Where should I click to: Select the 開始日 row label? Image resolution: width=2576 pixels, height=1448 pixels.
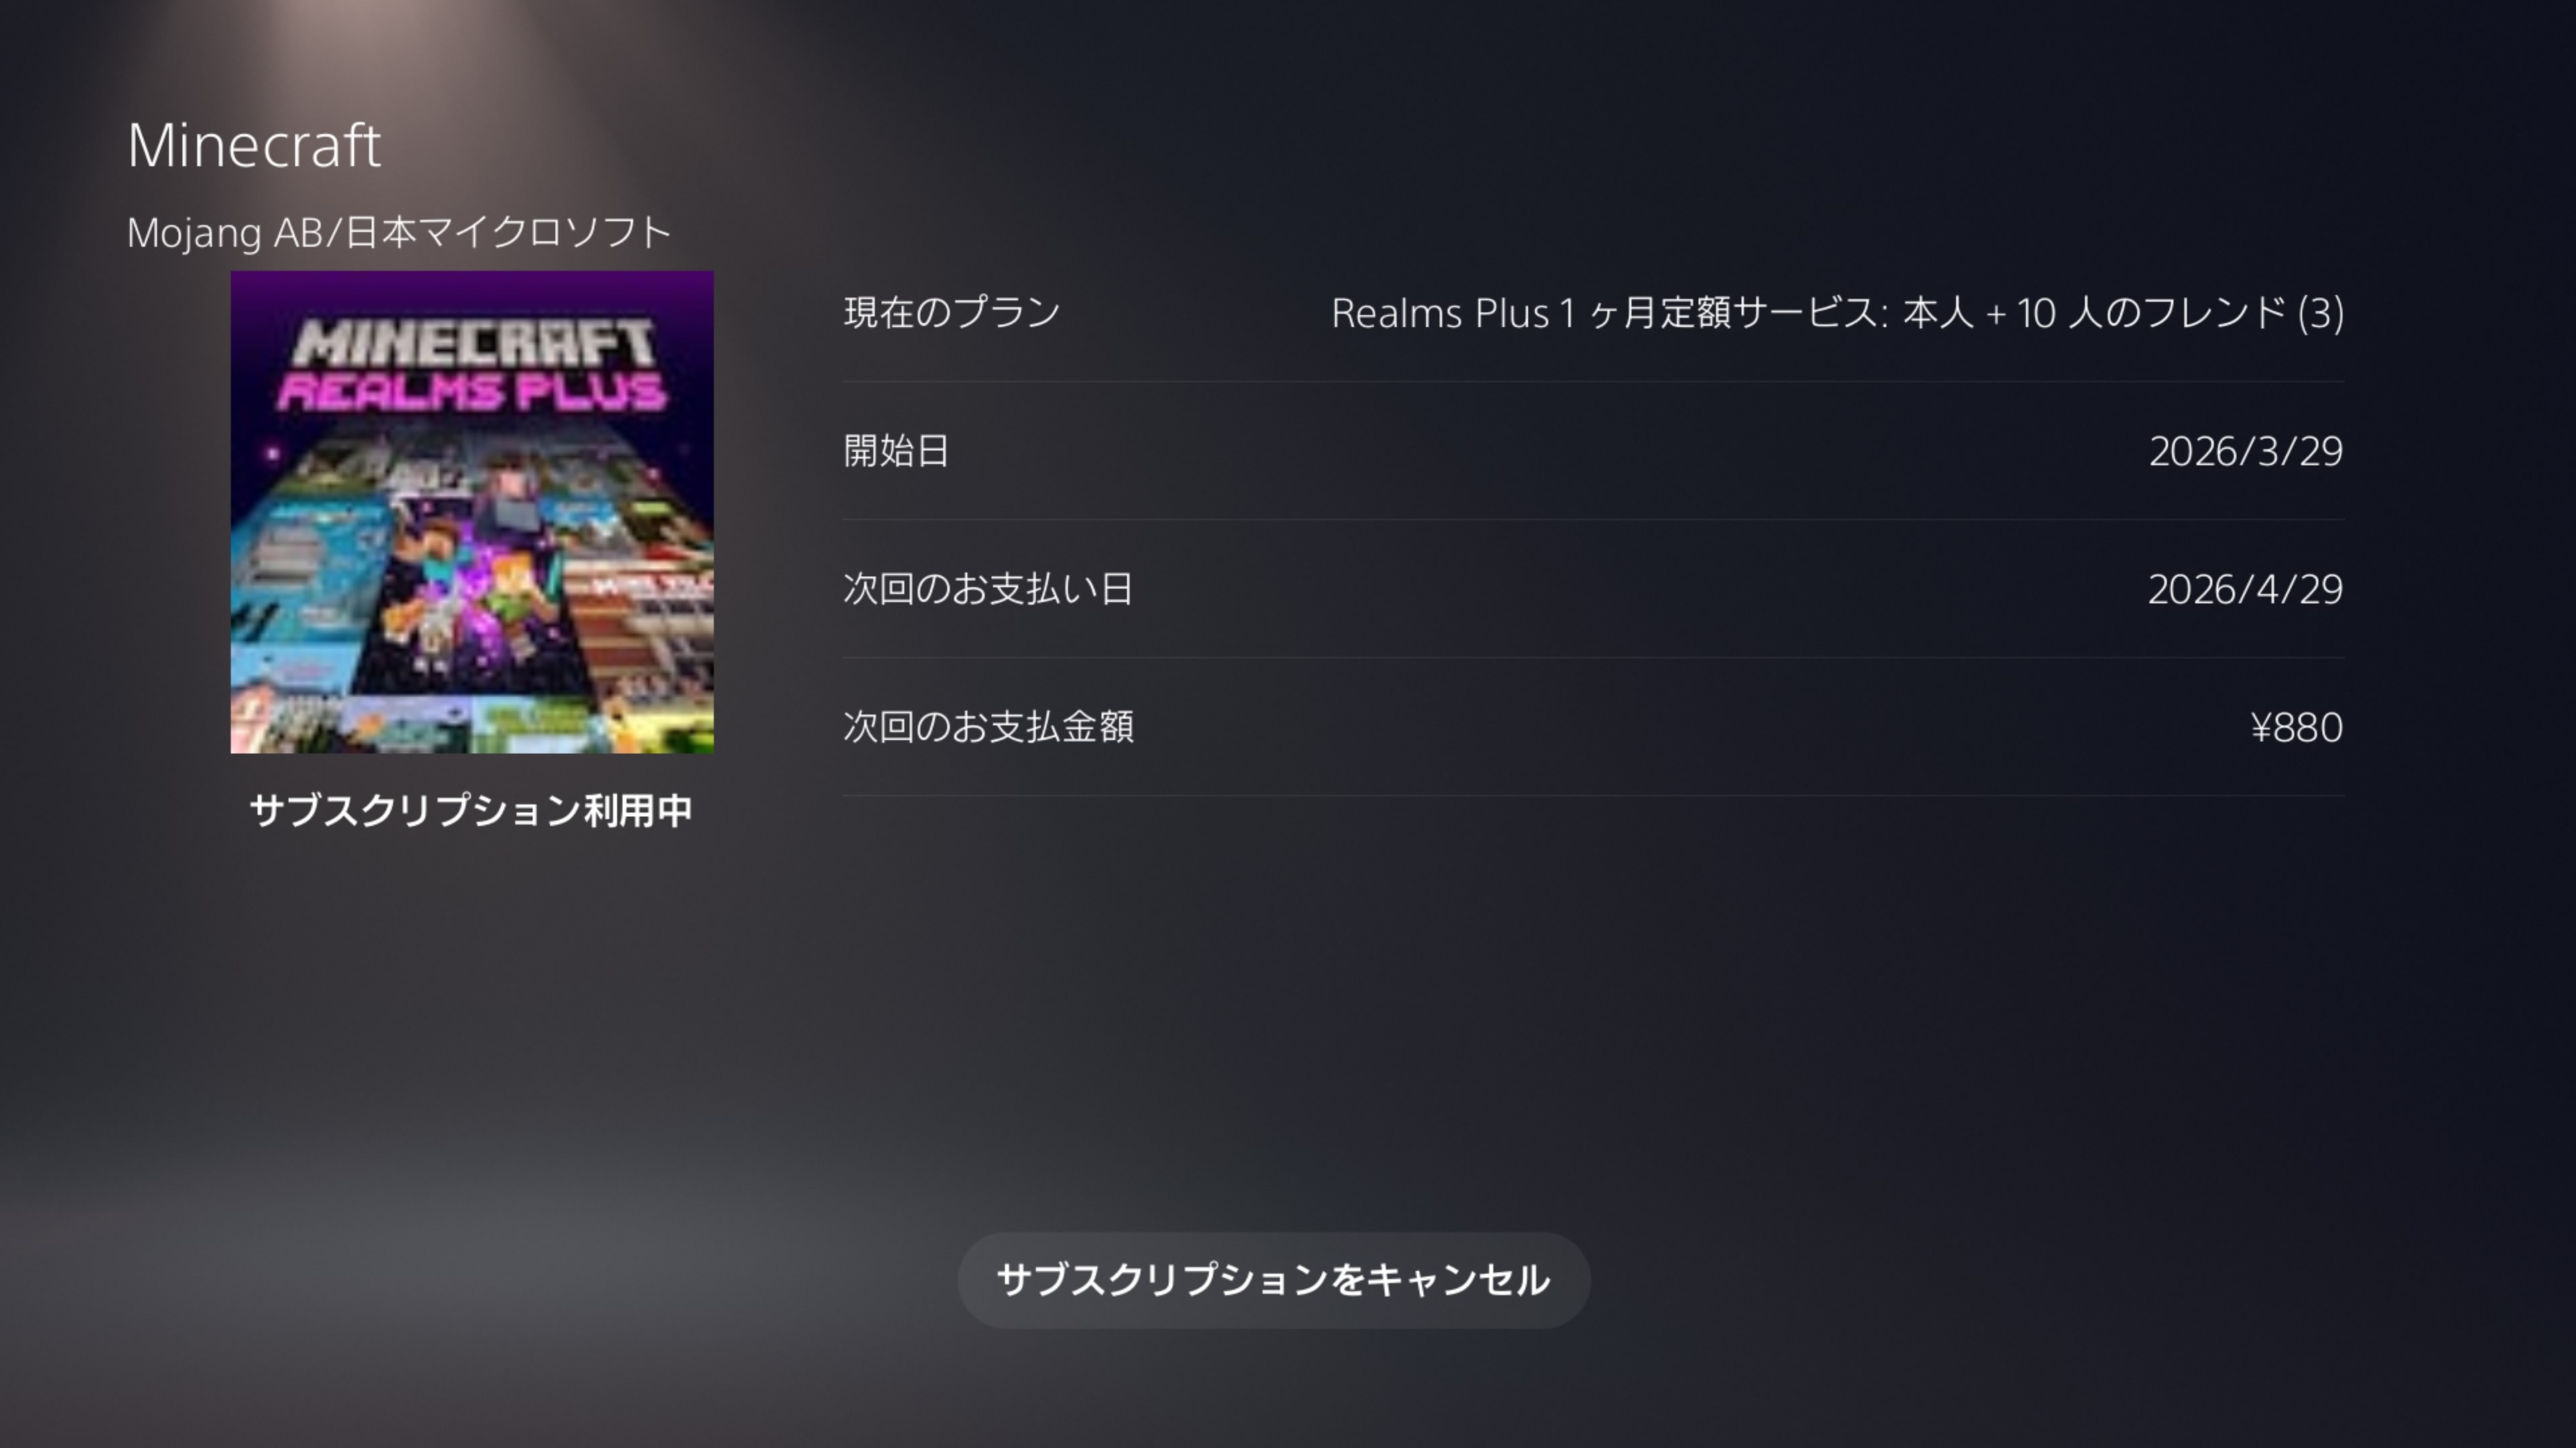(x=896, y=450)
